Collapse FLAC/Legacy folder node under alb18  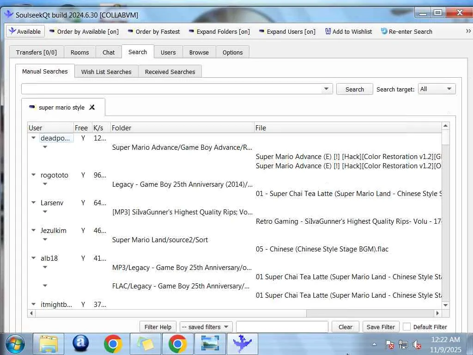(45, 286)
